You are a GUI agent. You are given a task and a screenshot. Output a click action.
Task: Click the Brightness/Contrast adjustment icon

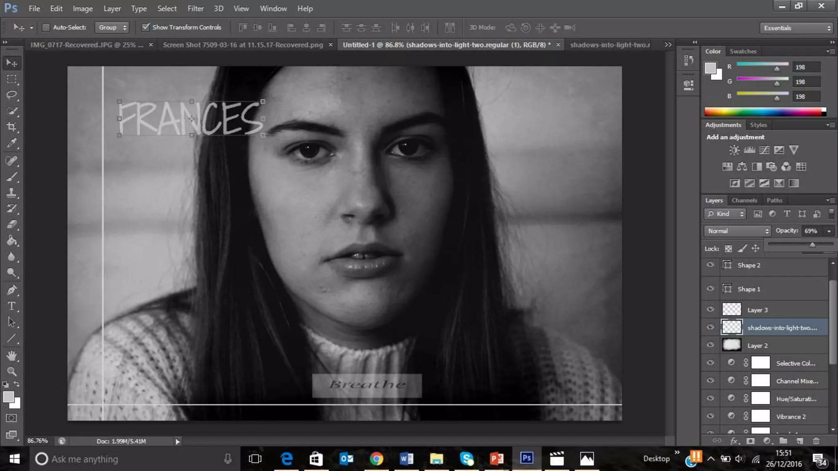(734, 150)
